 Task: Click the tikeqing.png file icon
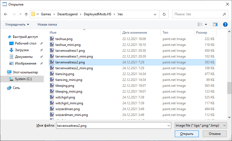[52, 86]
